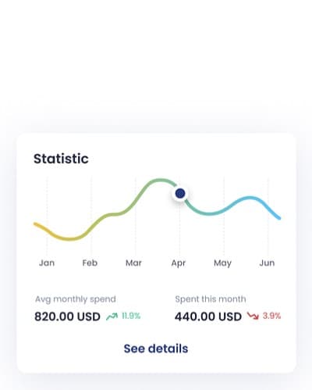Click the Statistic card title
Image resolution: width=312 pixels, height=390 pixels.
(61, 159)
